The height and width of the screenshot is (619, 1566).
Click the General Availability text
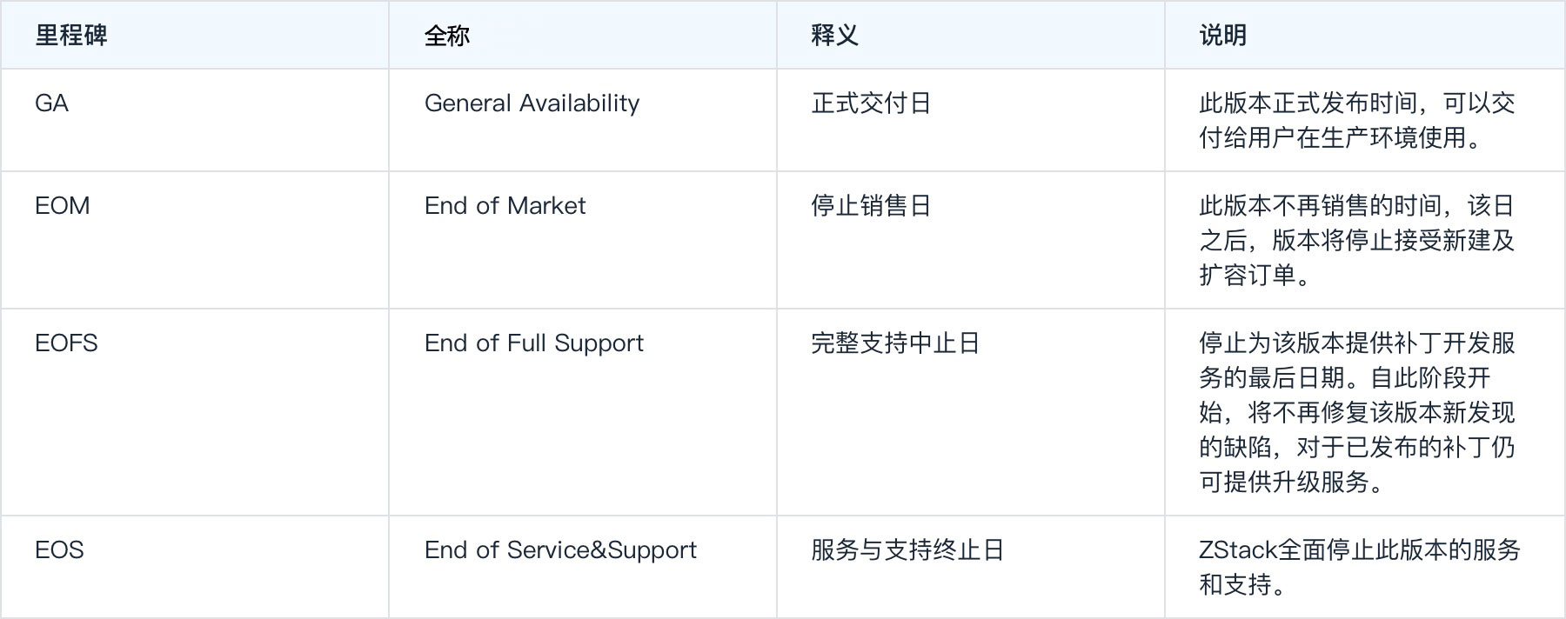point(532,104)
